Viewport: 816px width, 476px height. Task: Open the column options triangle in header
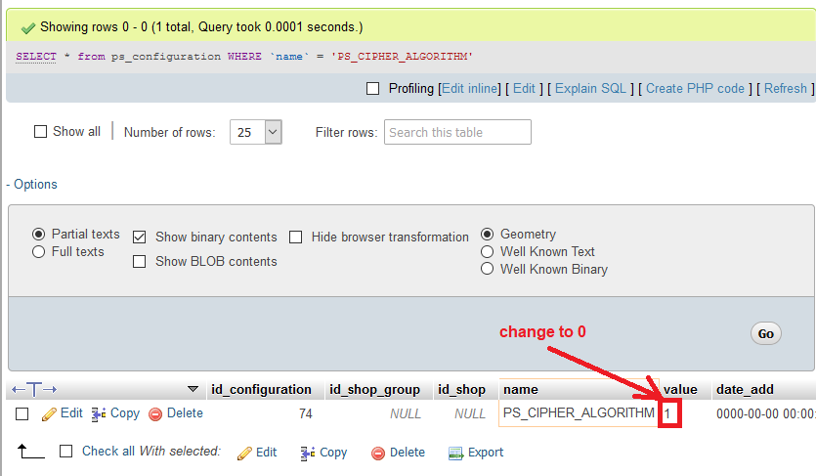coord(193,389)
